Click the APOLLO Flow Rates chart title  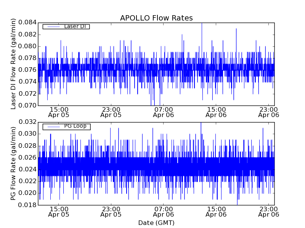pos(156,18)
